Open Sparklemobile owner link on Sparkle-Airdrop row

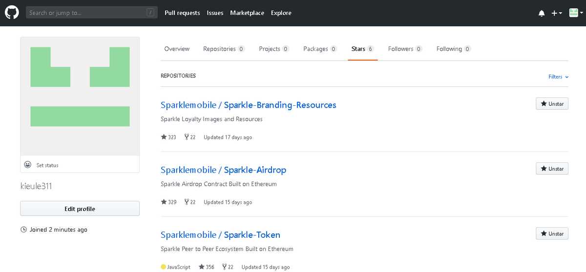tap(188, 170)
